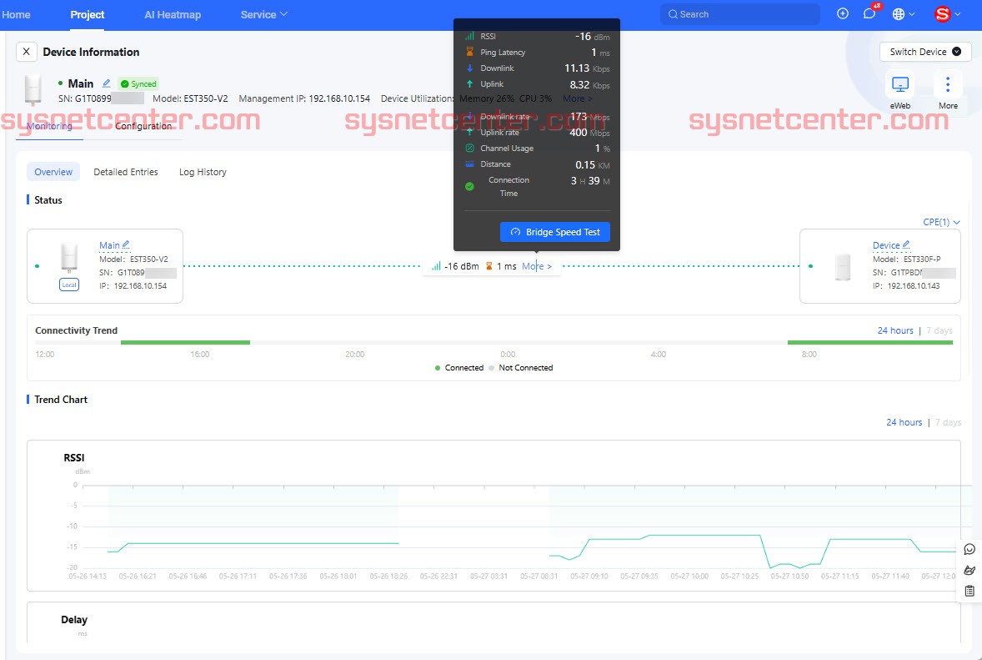Open the eWeb monitor icon
The width and height of the screenshot is (982, 660).
(x=900, y=84)
